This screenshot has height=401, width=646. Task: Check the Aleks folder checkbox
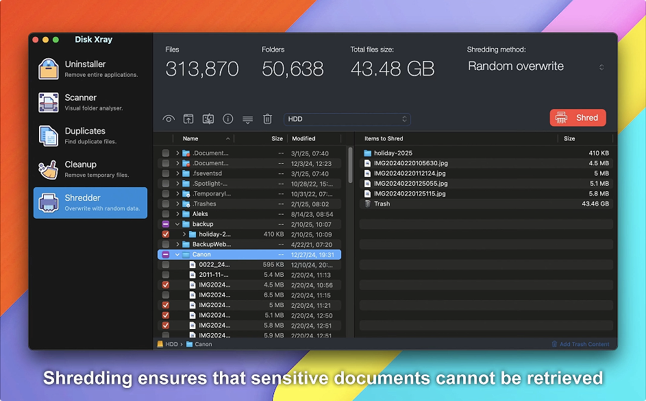click(166, 214)
